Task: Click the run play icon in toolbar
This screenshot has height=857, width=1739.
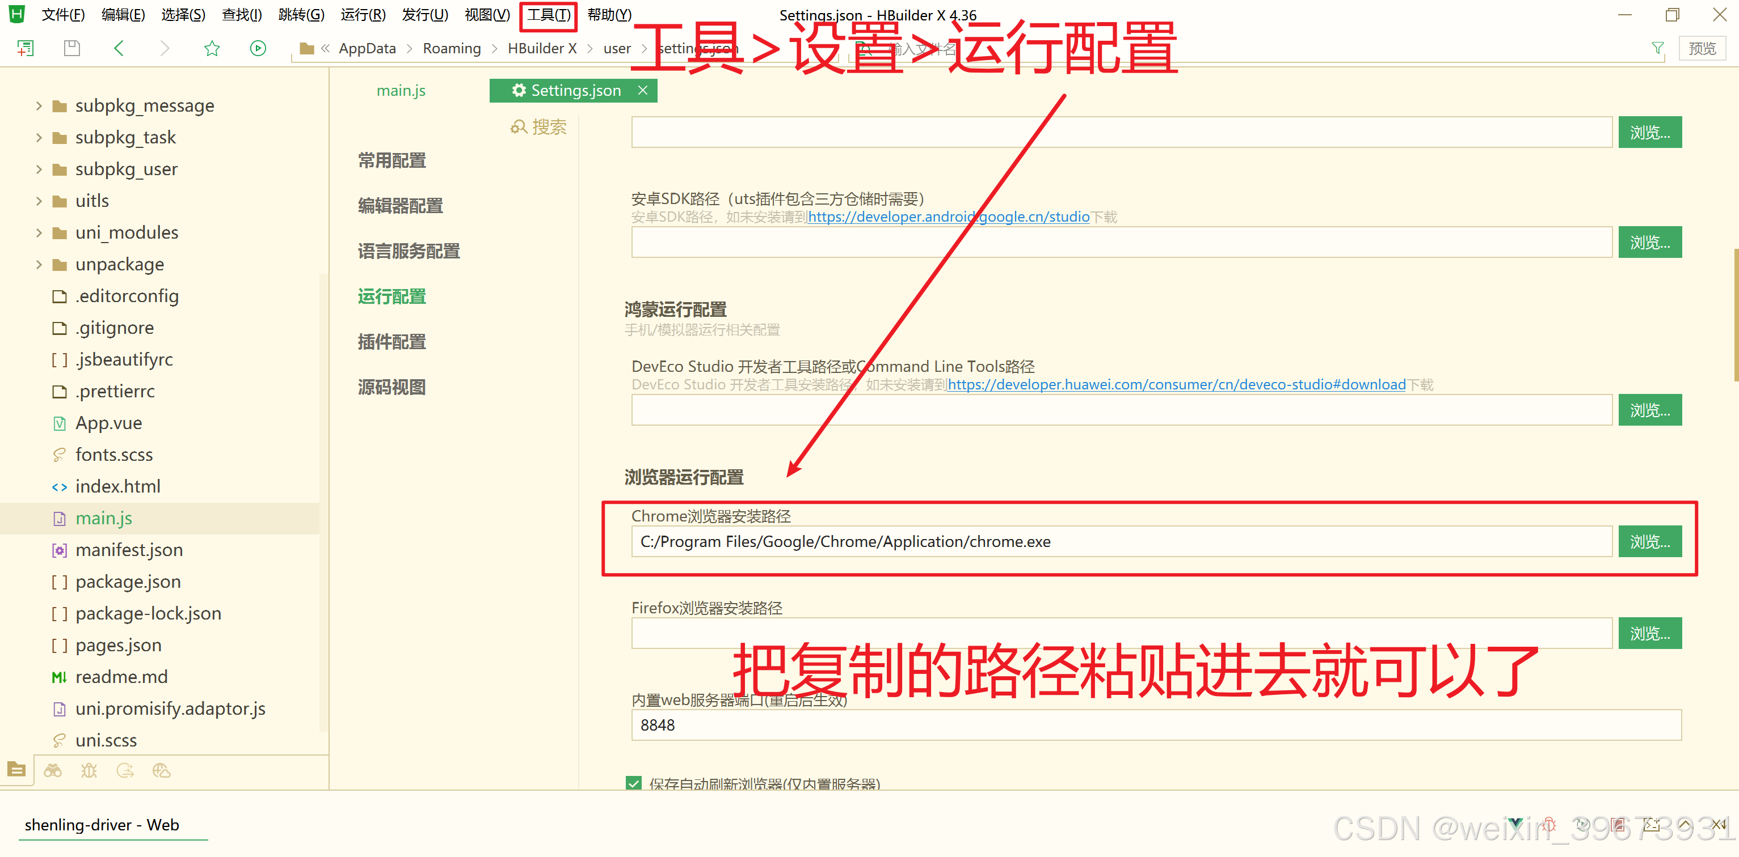Action: click(258, 49)
